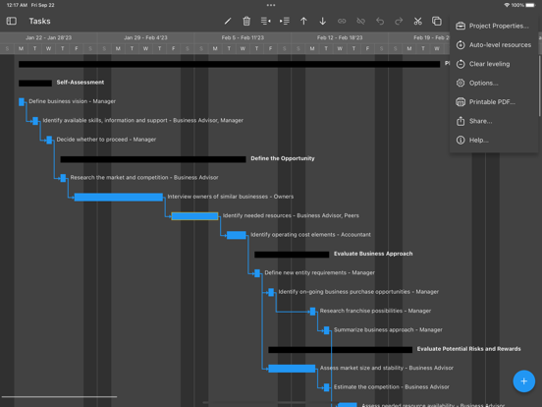
Task: Click the Self-Assessment summary bar
Action: [x=35, y=83]
